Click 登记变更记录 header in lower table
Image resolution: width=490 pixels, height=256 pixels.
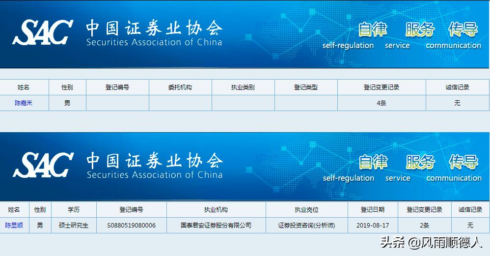(424, 209)
